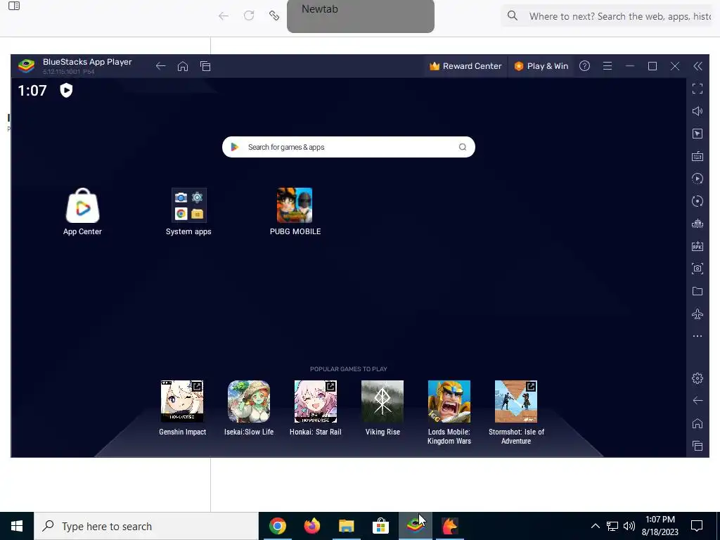Go back using title bar arrow
The width and height of the screenshot is (720, 540).
(x=160, y=66)
